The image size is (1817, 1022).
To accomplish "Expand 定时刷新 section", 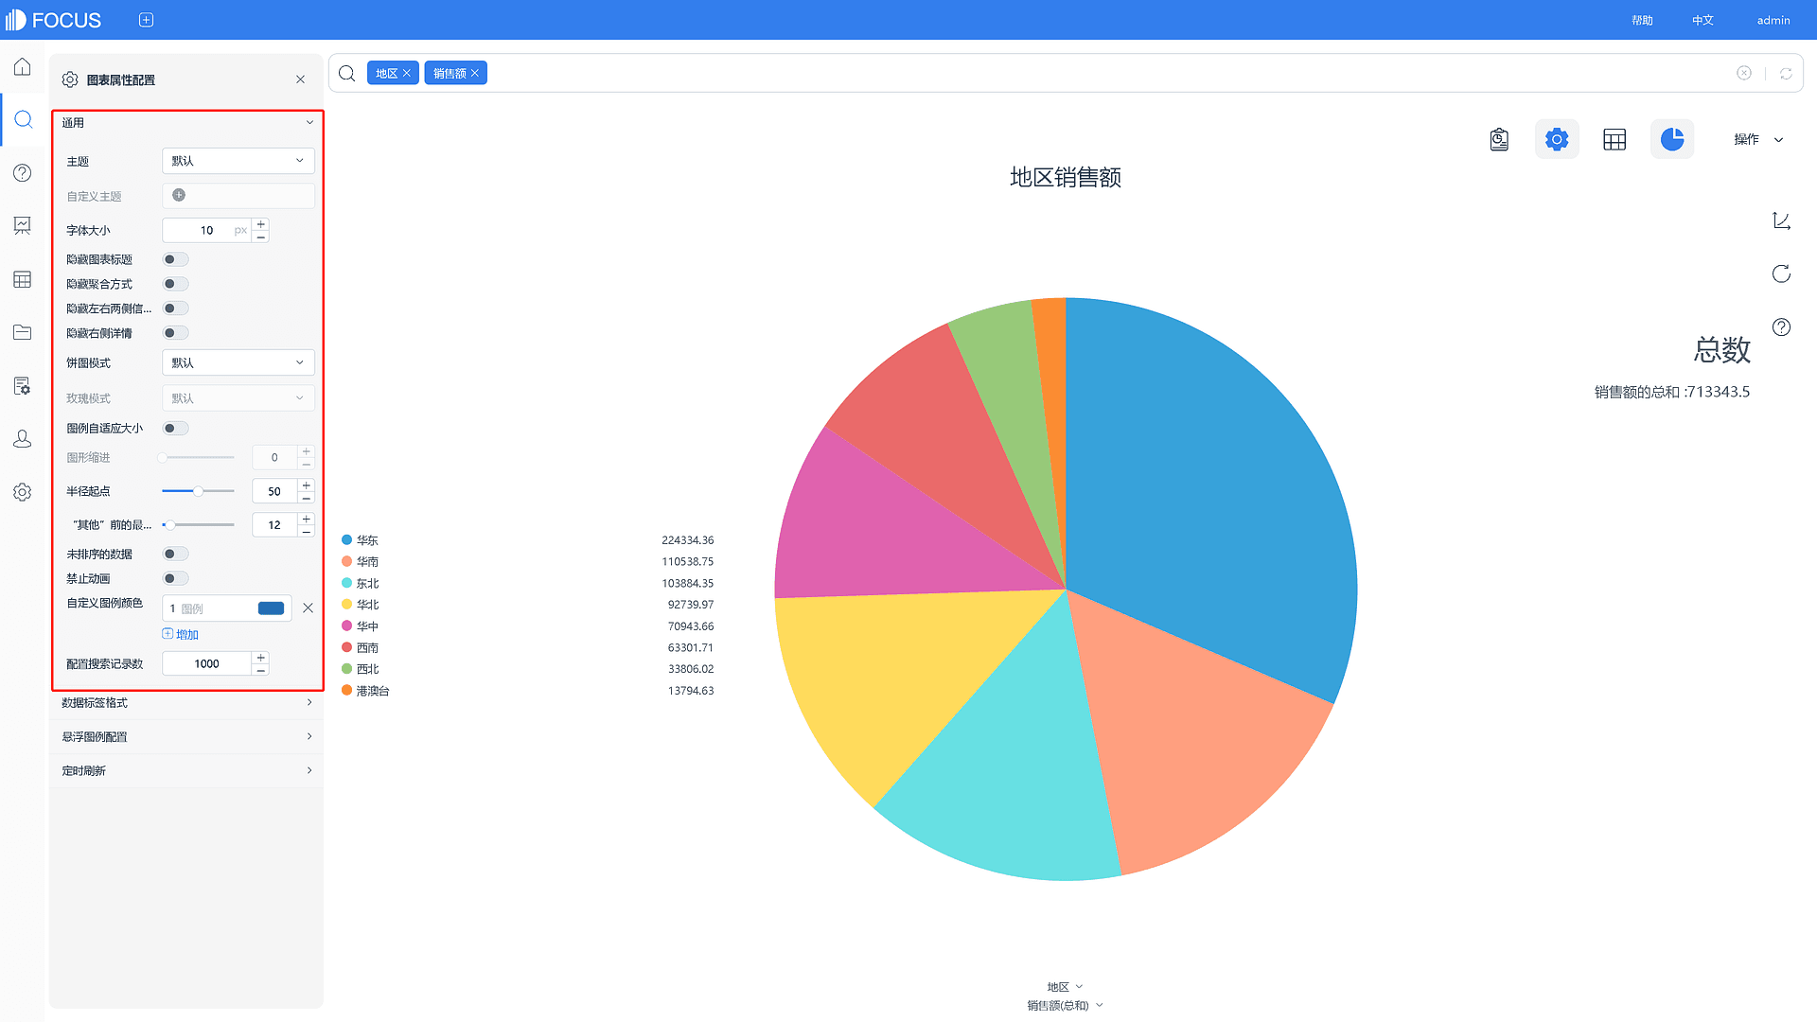I will tap(187, 770).
